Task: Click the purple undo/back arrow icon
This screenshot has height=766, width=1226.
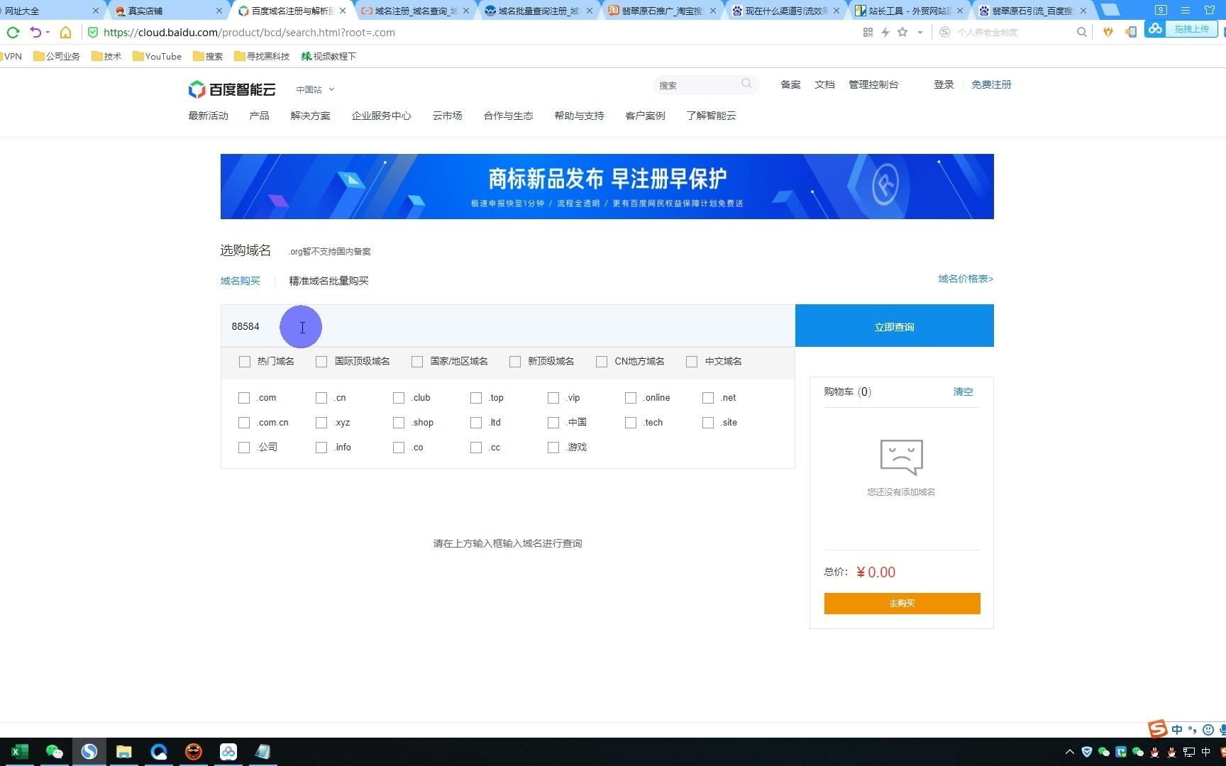Action: pos(35,32)
